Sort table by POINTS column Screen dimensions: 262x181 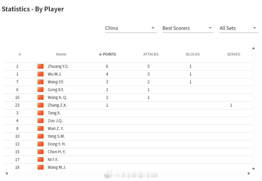coord(107,54)
